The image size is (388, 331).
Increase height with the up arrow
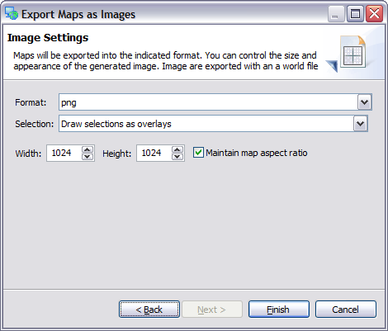(177, 149)
